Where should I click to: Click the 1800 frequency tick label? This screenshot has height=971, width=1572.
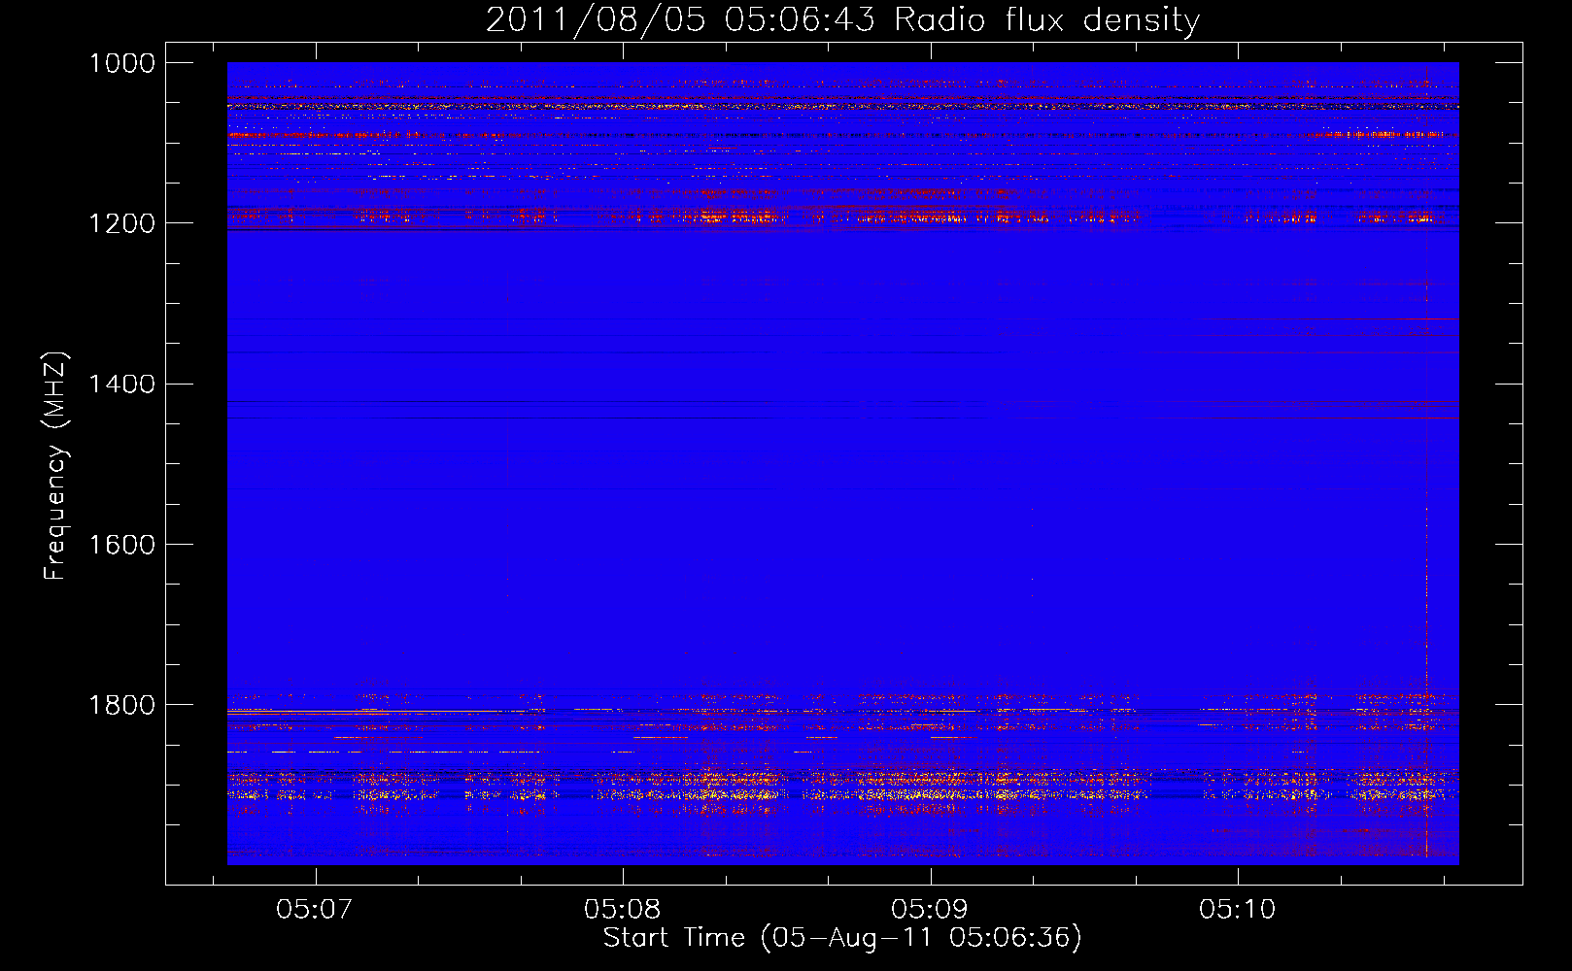pyautogui.click(x=121, y=705)
